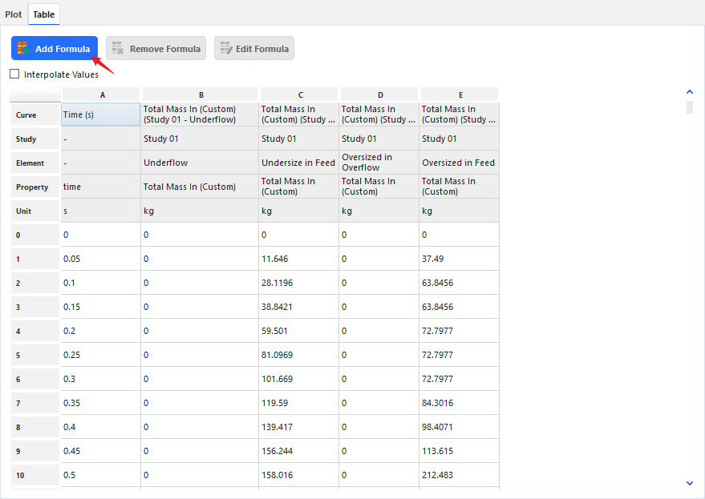The image size is (705, 499).
Task: Select column A header
Action: click(101, 95)
